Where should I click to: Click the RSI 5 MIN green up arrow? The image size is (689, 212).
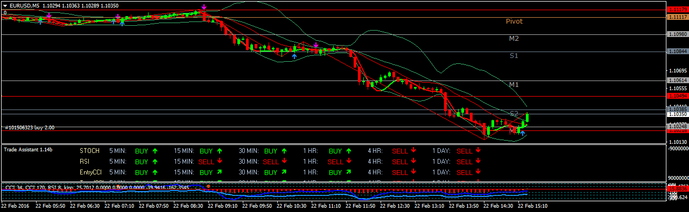[155, 161]
